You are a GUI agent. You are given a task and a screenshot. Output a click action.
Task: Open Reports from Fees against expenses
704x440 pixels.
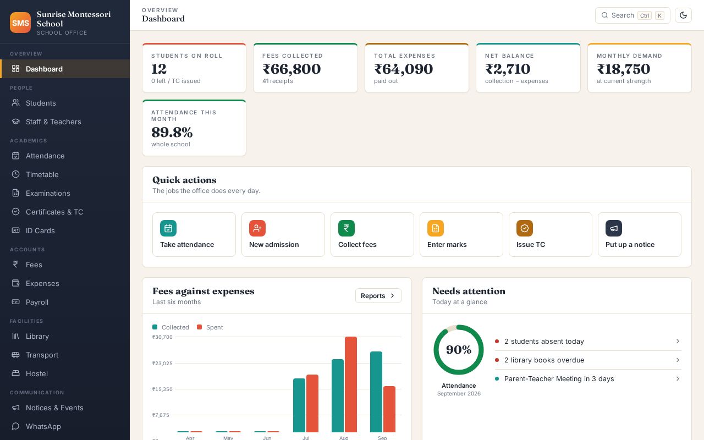tap(378, 296)
